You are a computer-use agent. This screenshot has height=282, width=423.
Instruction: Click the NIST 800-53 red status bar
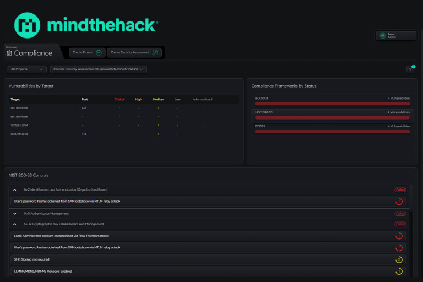click(332, 117)
